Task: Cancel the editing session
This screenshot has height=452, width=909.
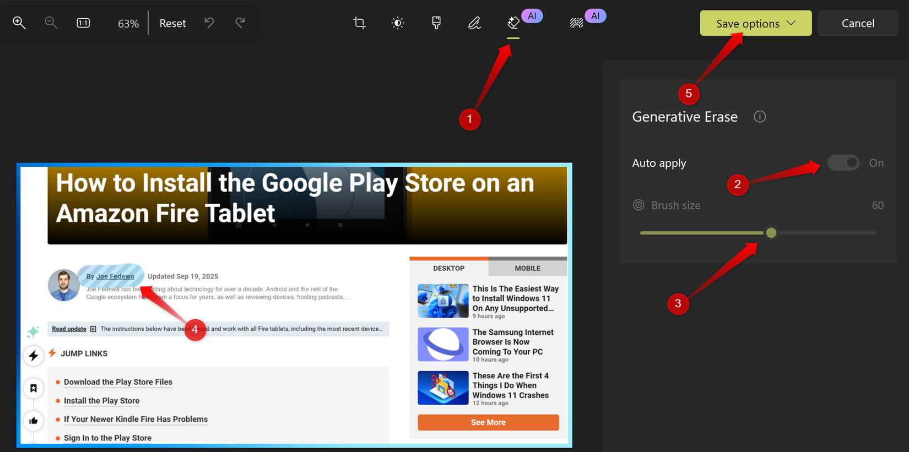Action: click(x=858, y=23)
